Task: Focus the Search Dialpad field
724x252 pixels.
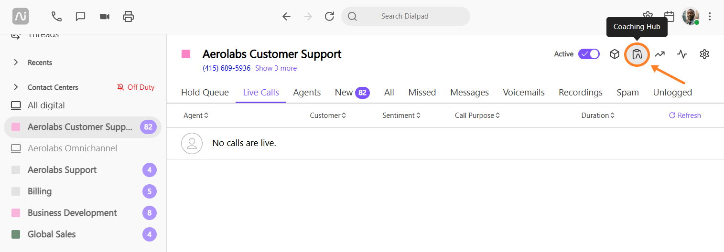Action: [x=405, y=16]
